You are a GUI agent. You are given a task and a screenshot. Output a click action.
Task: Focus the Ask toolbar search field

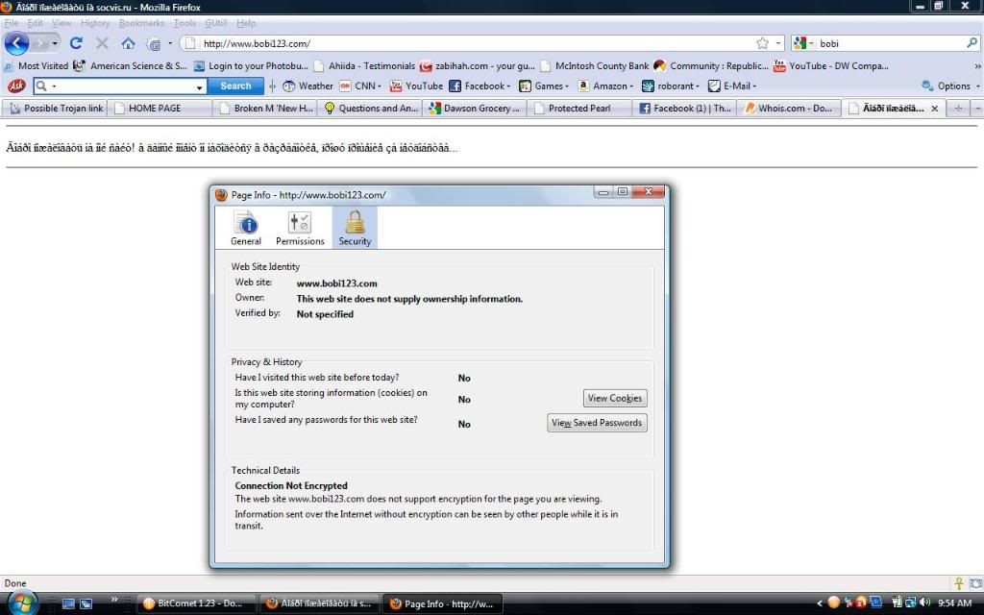tap(119, 86)
